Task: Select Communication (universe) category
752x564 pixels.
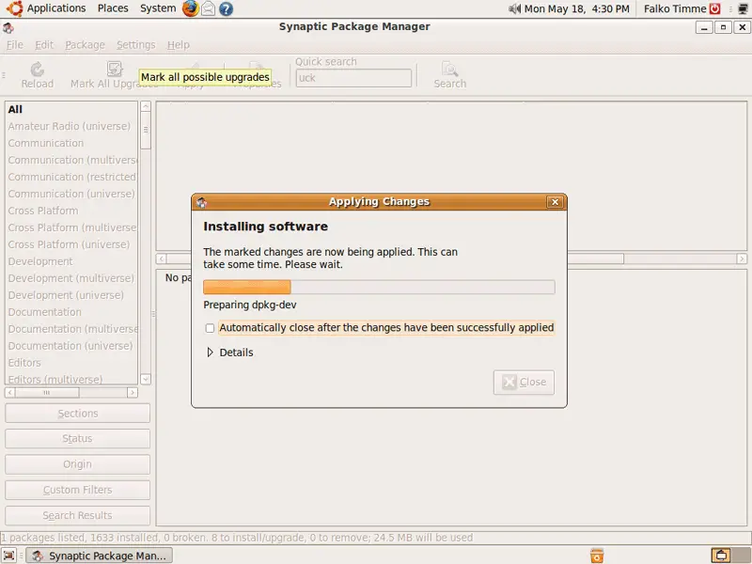Action: pyautogui.click(x=71, y=194)
